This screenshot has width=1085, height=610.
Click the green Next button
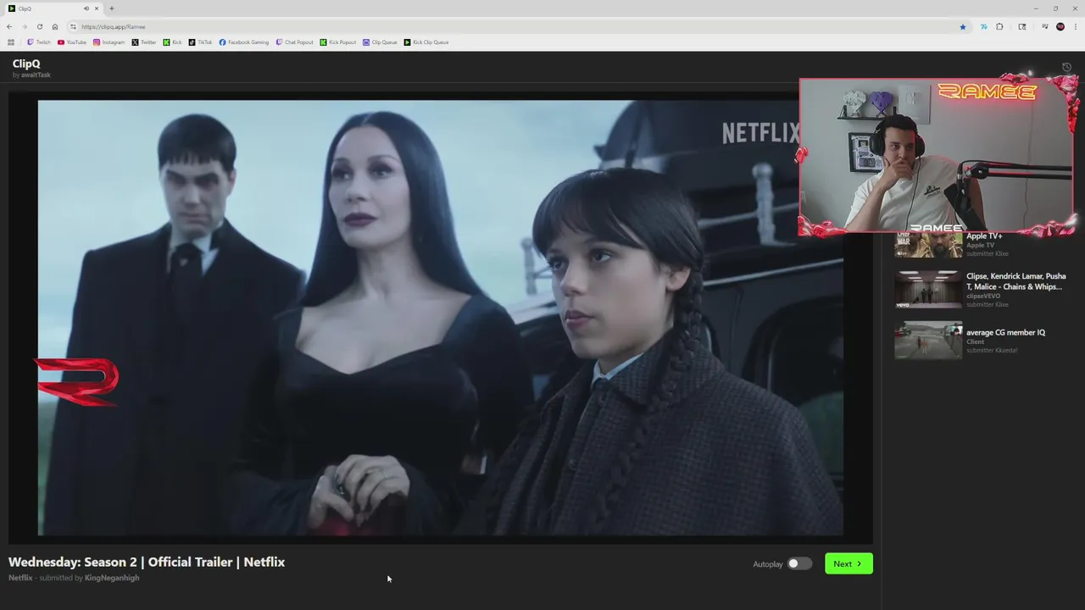coord(849,563)
